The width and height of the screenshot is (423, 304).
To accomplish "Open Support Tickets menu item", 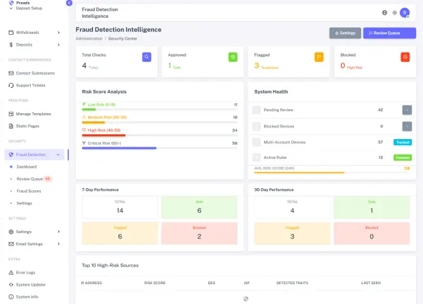I will click(x=31, y=85).
